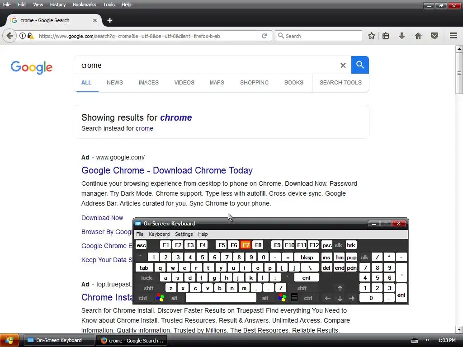The image size is (463, 347).
Task: Save page to Pocket icon
Action: [x=435, y=36]
